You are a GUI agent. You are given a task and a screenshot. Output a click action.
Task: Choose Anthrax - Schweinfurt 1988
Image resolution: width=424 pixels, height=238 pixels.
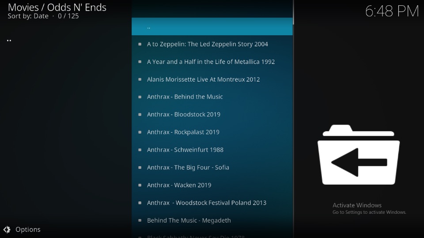click(x=212, y=150)
